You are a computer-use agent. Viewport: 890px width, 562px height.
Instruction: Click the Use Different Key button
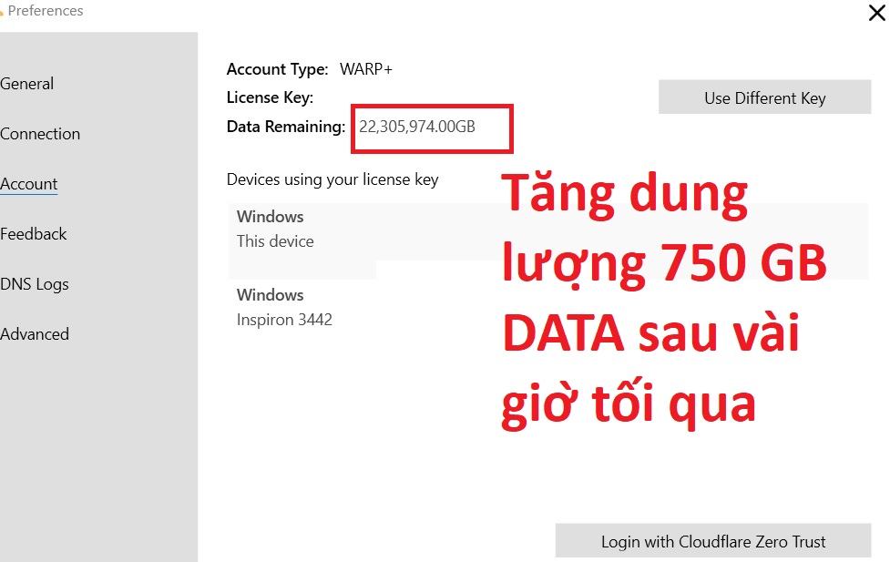pyautogui.click(x=764, y=97)
